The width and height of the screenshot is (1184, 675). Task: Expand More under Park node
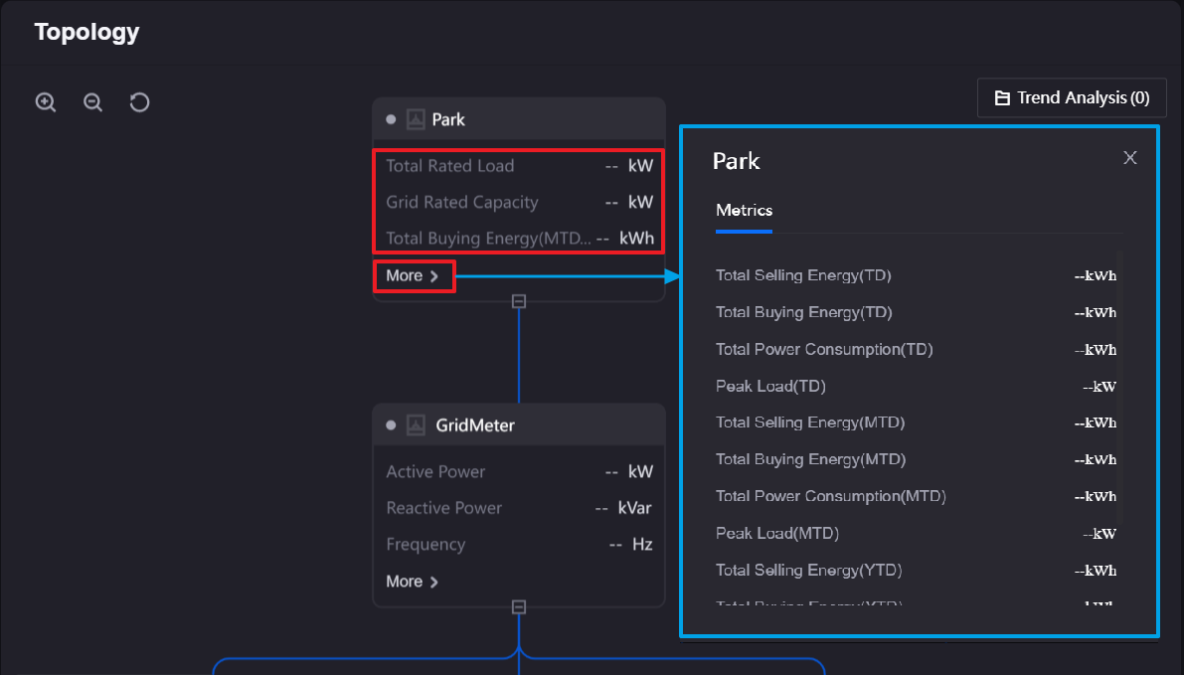(413, 275)
